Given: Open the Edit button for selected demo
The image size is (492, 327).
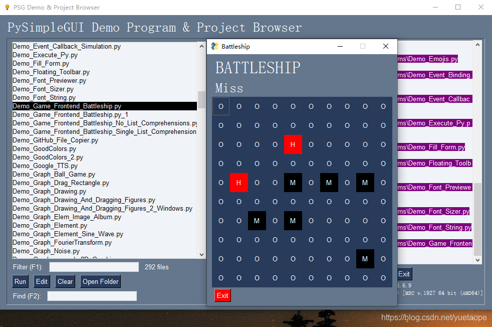Looking at the screenshot, I should [x=42, y=281].
